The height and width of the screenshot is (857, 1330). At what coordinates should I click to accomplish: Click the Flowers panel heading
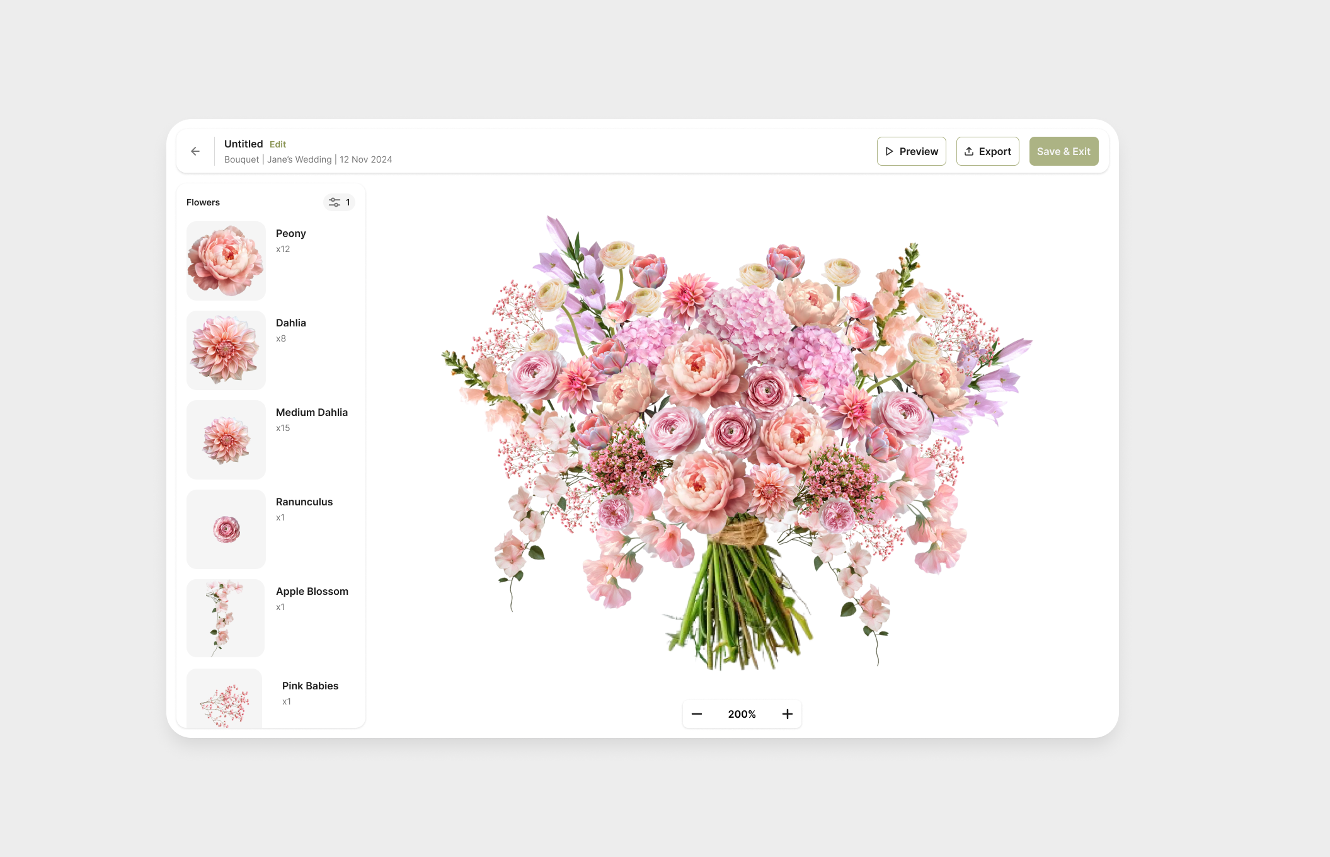pos(203,202)
